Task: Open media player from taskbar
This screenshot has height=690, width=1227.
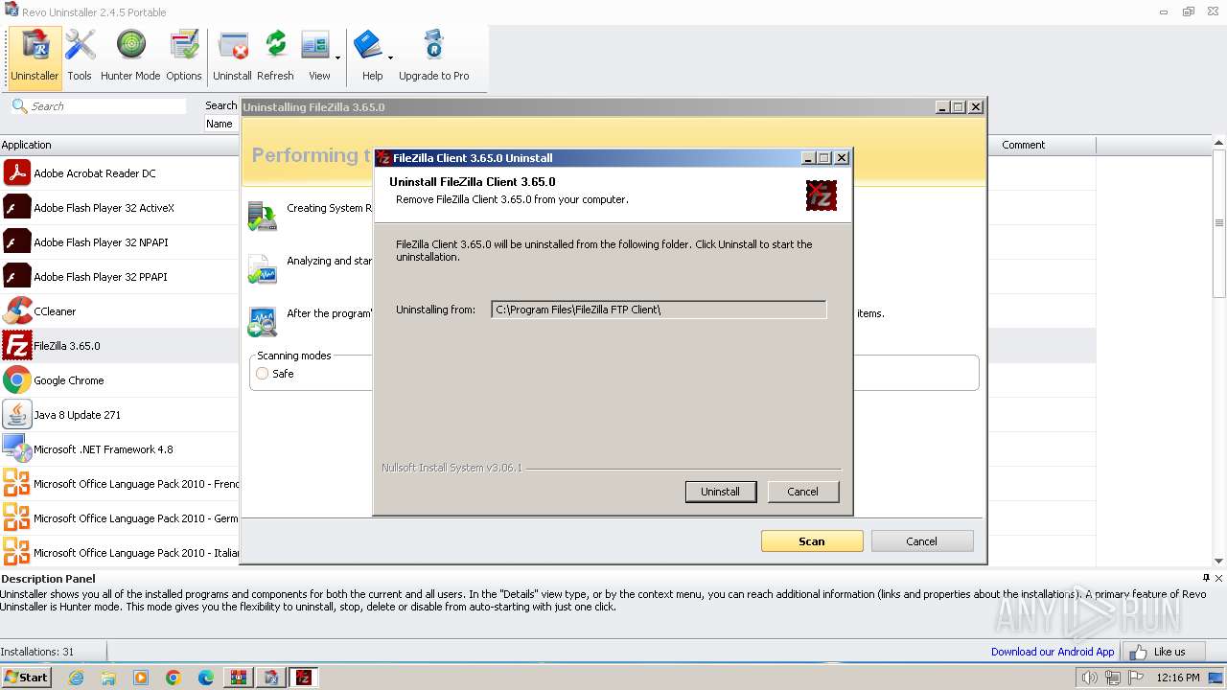Action: [x=141, y=678]
